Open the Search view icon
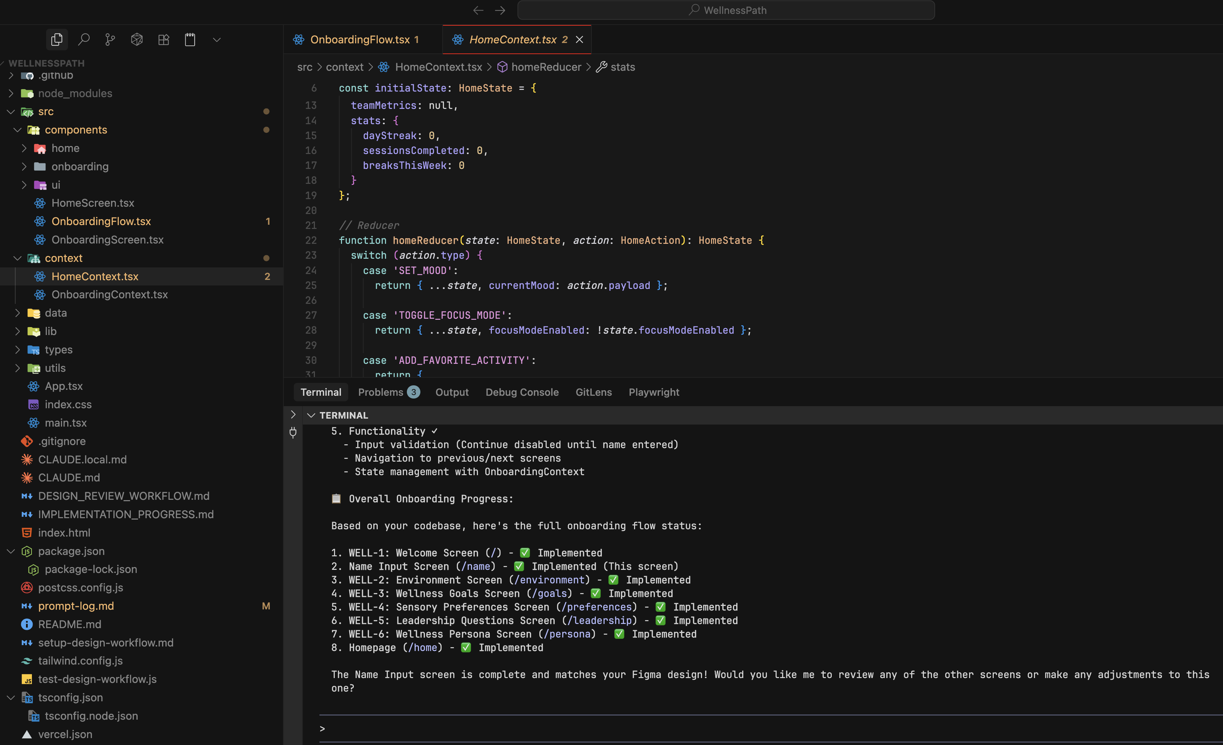1223x745 pixels. pyautogui.click(x=84, y=39)
